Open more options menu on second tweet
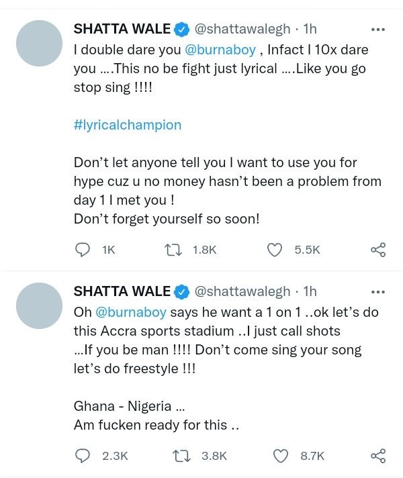 pos(378,292)
